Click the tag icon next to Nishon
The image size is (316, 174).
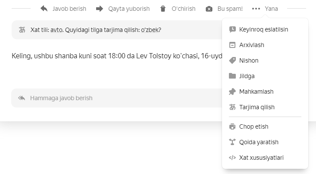(x=232, y=60)
